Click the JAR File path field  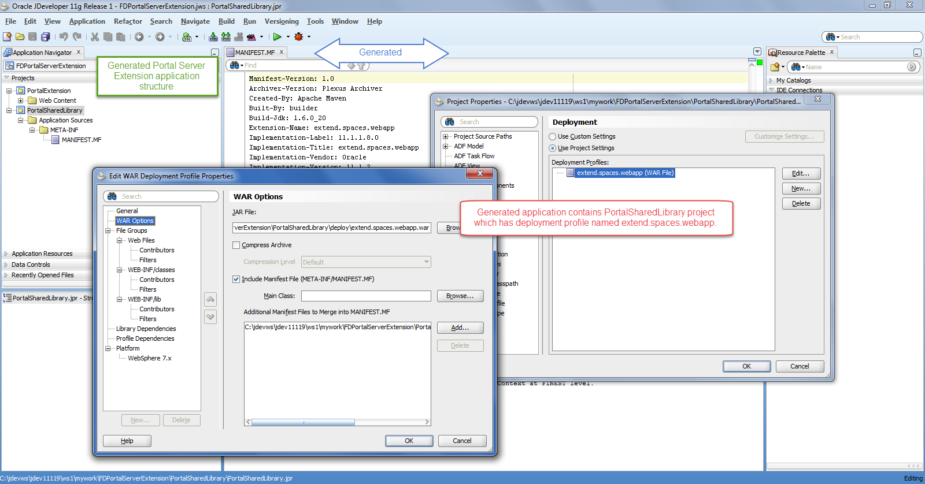[332, 228]
